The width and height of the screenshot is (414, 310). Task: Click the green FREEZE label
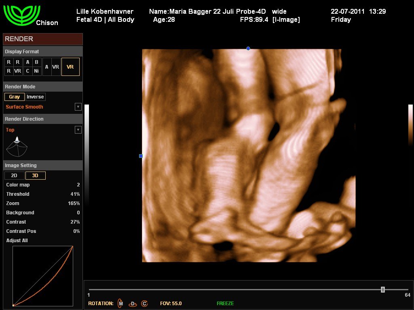click(225, 303)
